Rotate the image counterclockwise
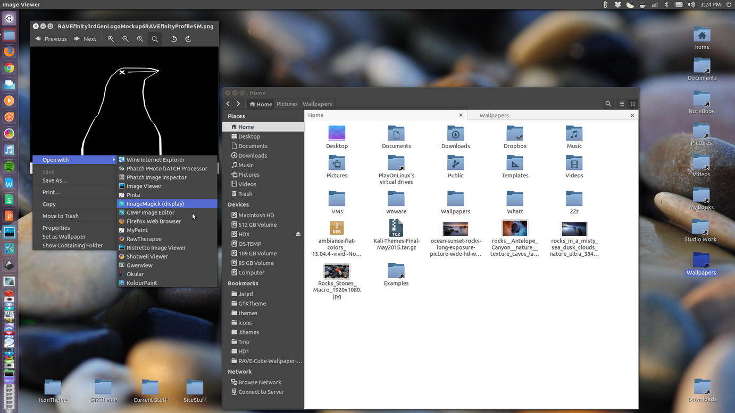This screenshot has width=735, height=413. (174, 38)
